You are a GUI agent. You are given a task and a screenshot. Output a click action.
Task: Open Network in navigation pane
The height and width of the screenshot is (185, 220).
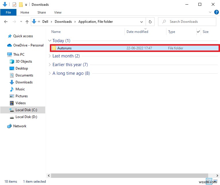point(20,126)
